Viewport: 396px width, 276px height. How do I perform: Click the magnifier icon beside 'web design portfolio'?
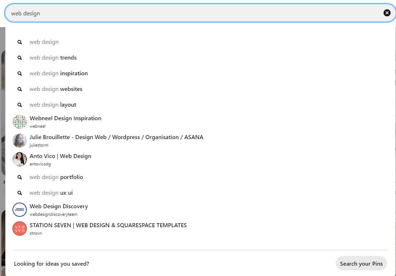tap(19, 177)
